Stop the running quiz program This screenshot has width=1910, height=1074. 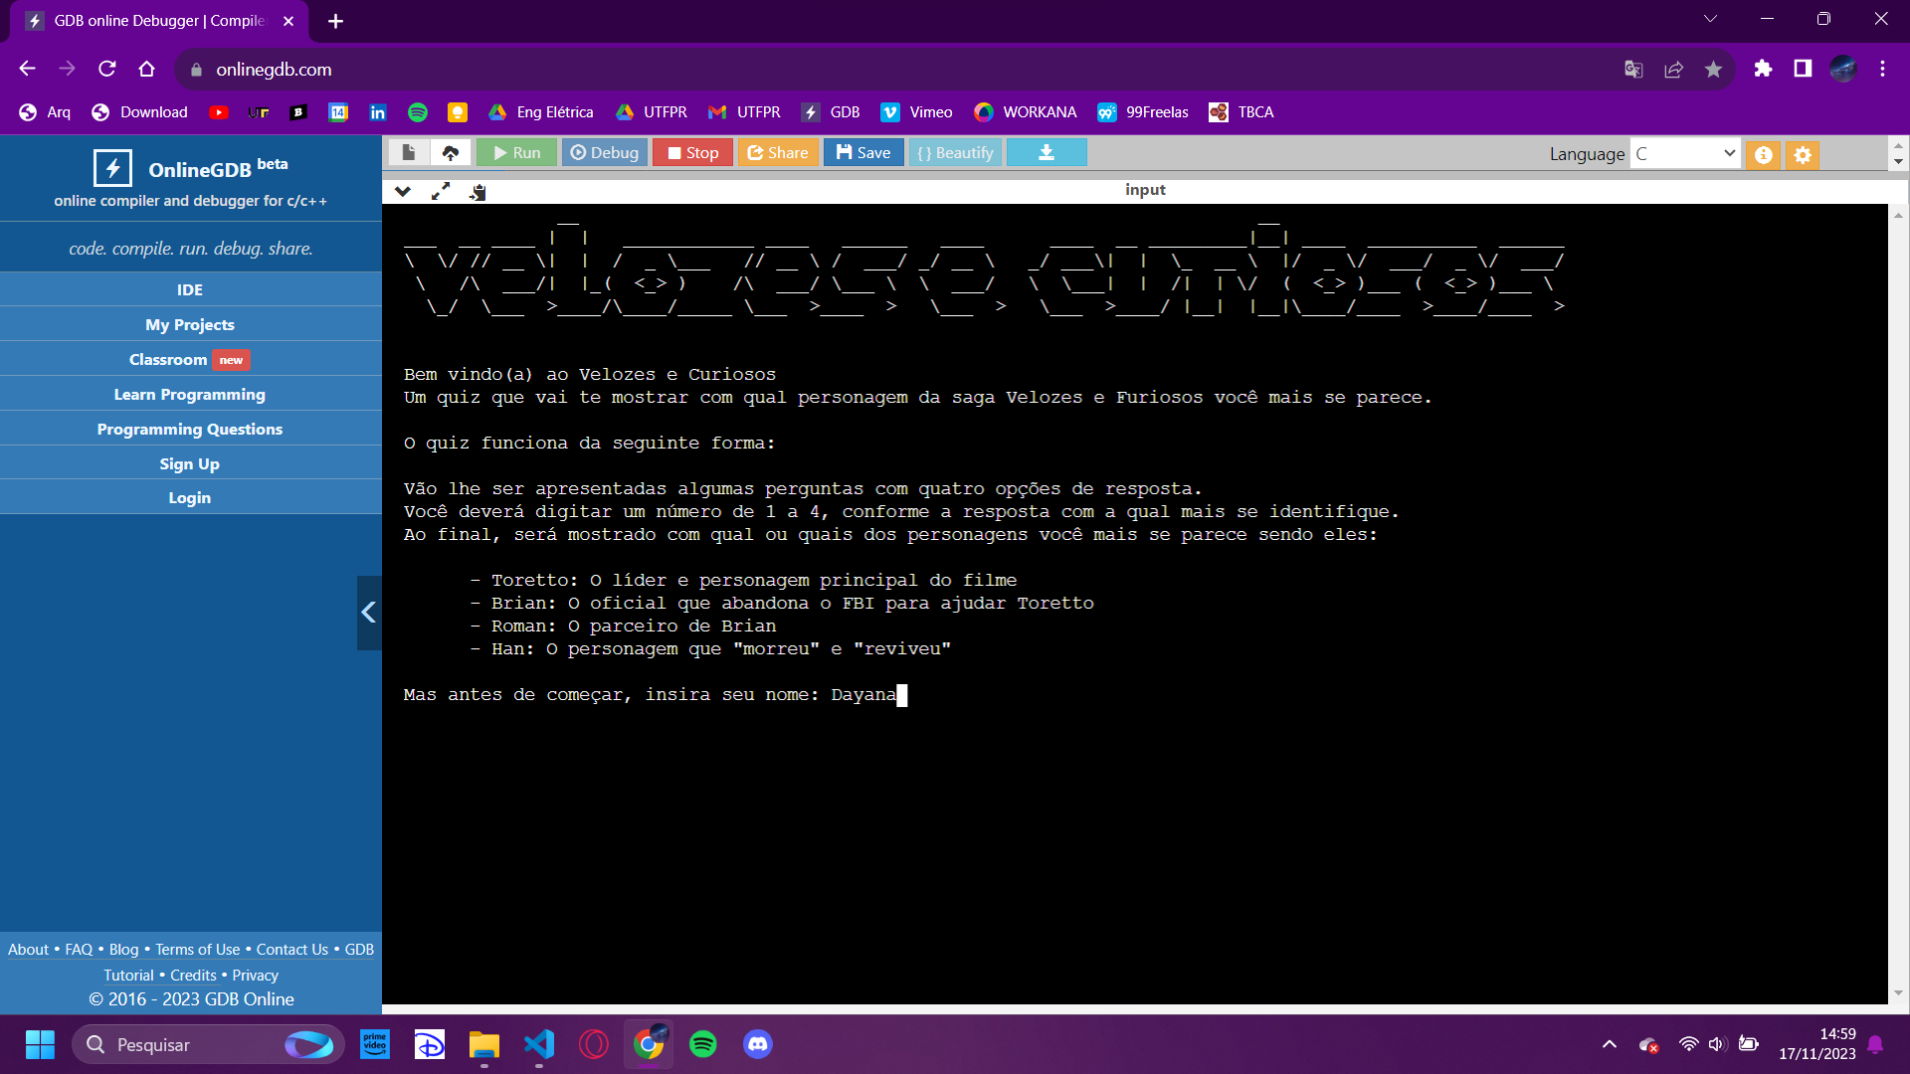[x=691, y=152]
